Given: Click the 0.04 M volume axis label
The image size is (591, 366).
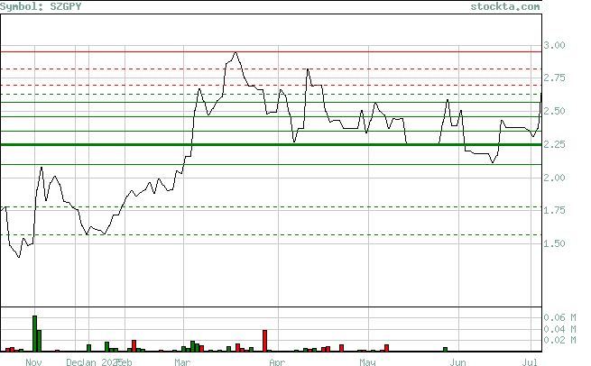Looking at the screenshot, I should pyautogui.click(x=559, y=329).
